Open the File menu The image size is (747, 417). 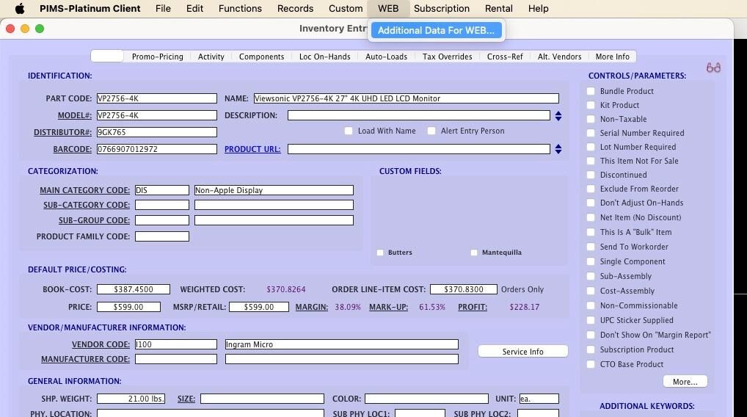[163, 9]
